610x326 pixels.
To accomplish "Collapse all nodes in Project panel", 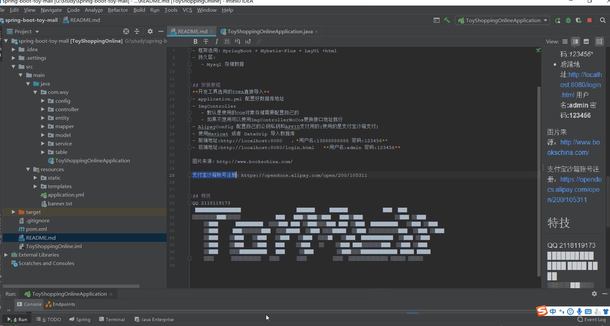I will click(137, 31).
